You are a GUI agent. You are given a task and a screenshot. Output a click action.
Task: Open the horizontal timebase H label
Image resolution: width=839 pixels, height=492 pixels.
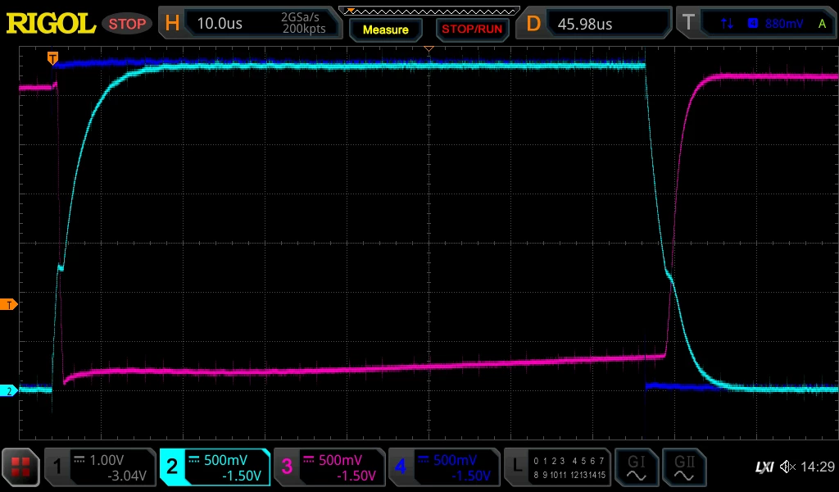[x=172, y=23]
